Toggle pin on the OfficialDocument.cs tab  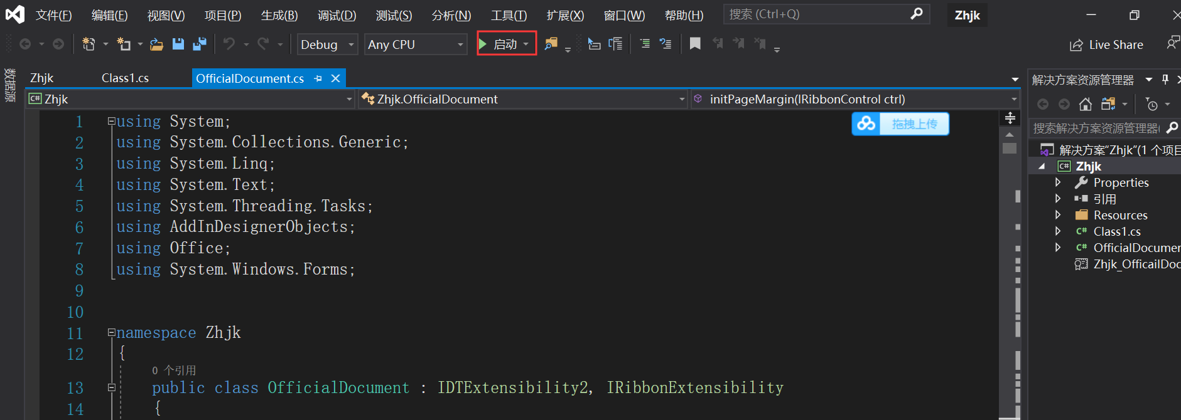318,78
